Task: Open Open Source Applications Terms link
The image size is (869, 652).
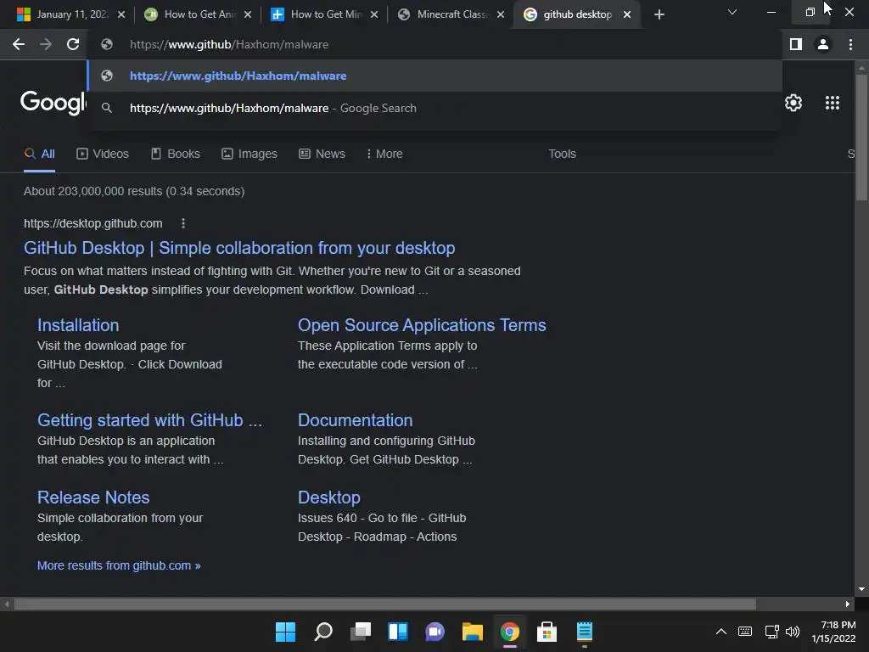Action: click(422, 325)
